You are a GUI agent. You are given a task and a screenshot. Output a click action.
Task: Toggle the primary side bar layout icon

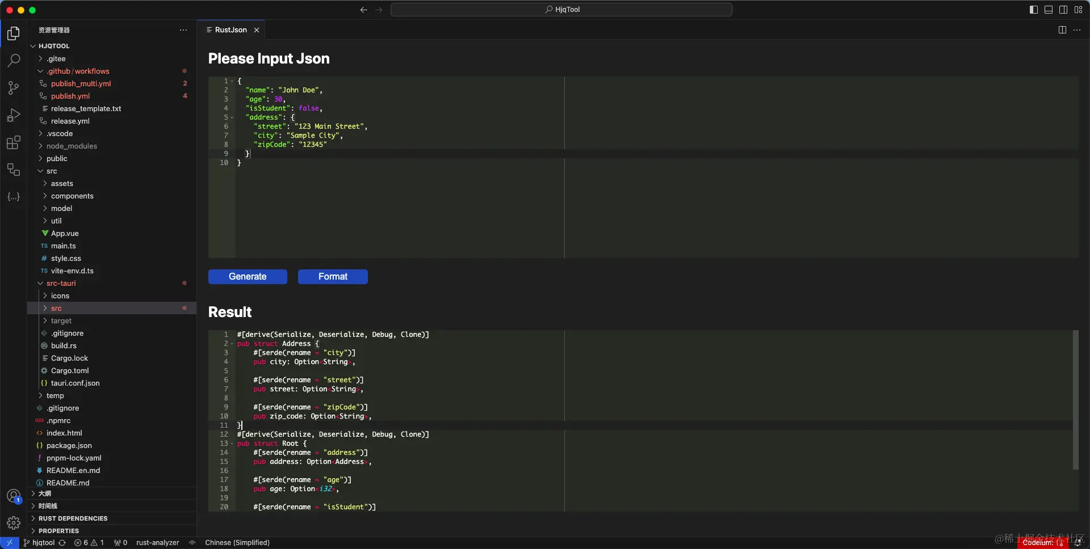(1033, 10)
